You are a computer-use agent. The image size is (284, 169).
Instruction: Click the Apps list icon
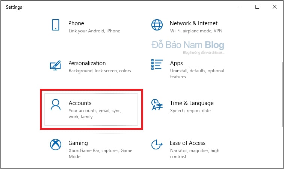point(157,64)
